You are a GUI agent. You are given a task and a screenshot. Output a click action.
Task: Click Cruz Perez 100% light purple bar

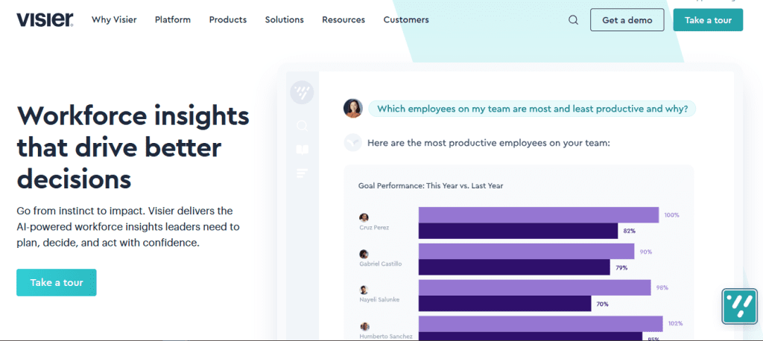(539, 215)
